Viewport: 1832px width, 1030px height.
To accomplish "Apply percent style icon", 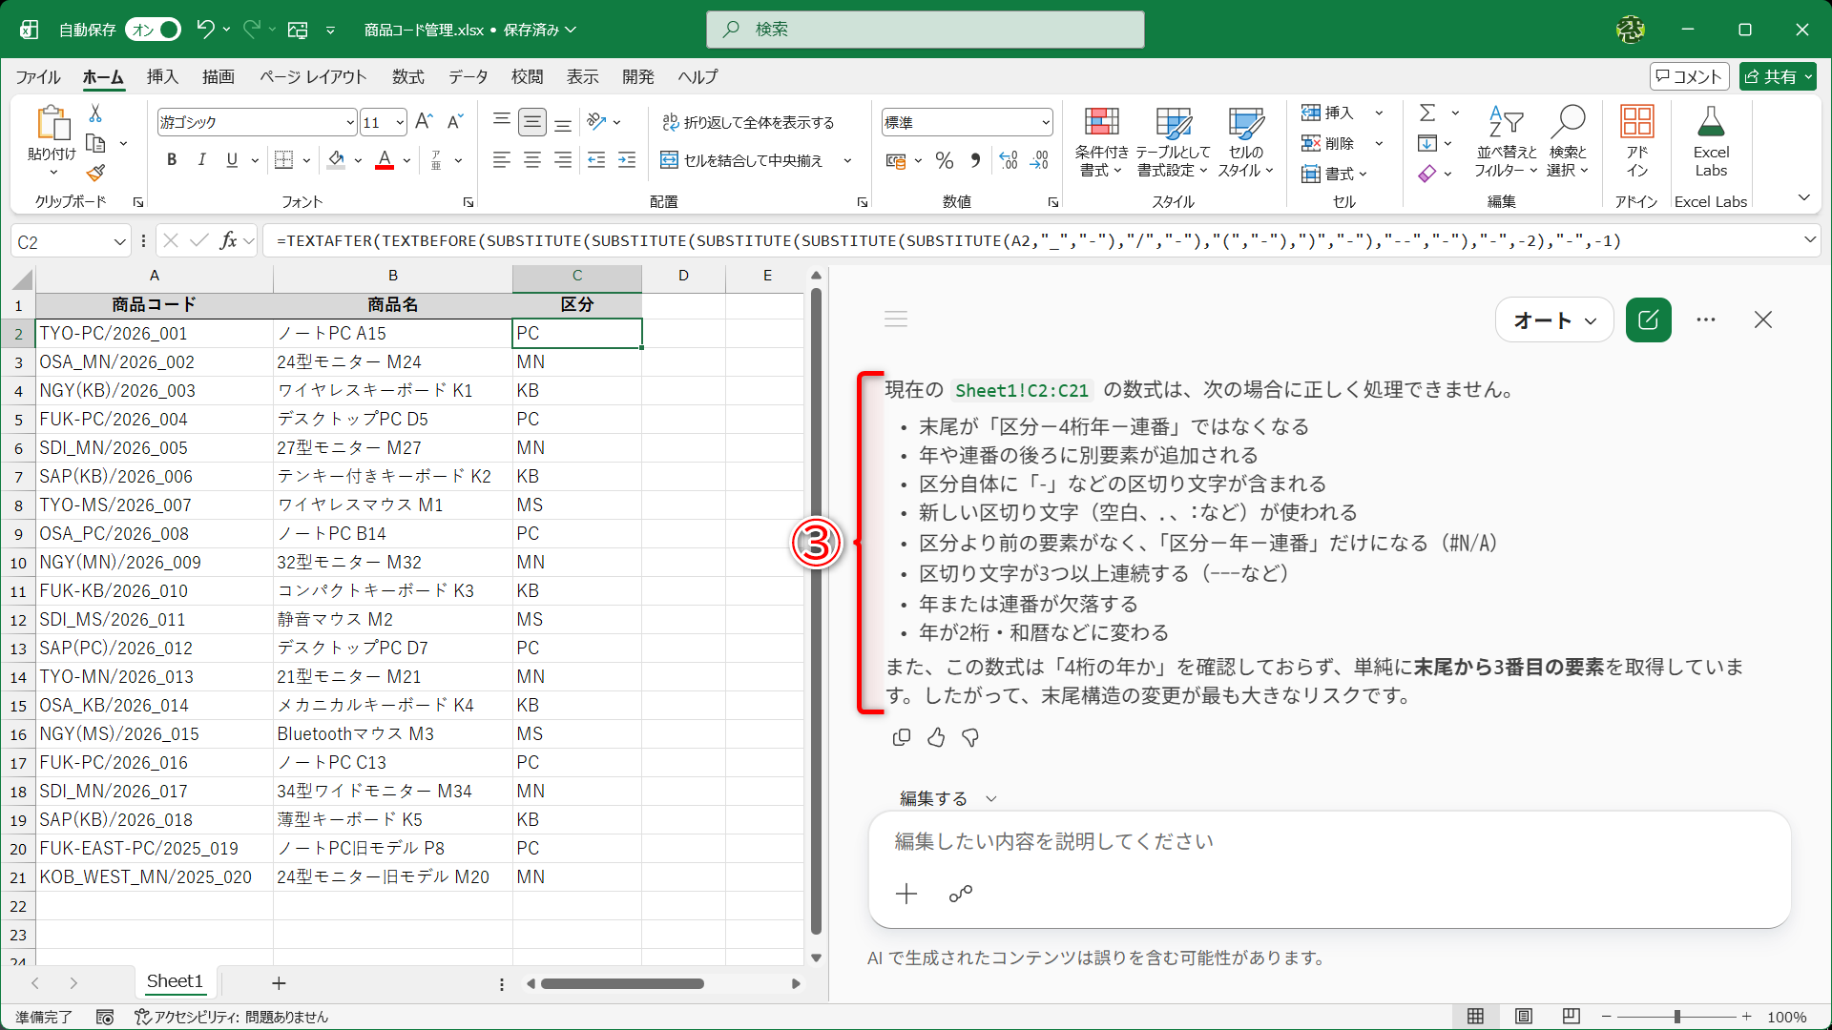I will click(x=945, y=160).
